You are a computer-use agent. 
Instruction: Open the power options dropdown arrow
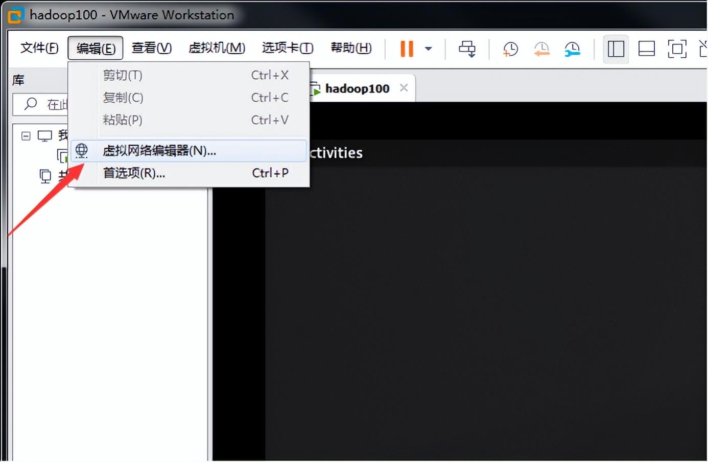pyautogui.click(x=428, y=49)
